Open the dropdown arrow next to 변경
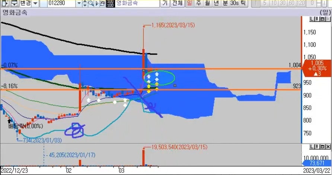This screenshot has width=332, height=175. click(x=36, y=3)
